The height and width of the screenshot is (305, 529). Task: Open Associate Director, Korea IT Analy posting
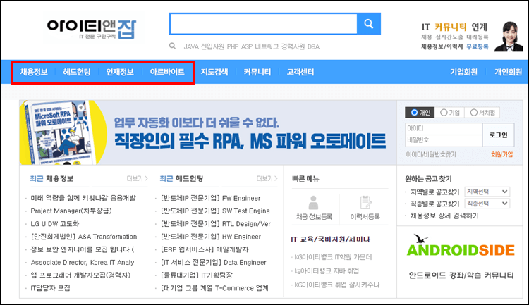tap(83, 262)
